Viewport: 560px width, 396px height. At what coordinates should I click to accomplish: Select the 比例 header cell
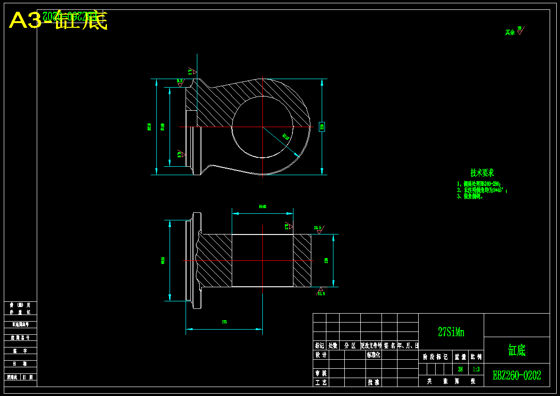477,357
